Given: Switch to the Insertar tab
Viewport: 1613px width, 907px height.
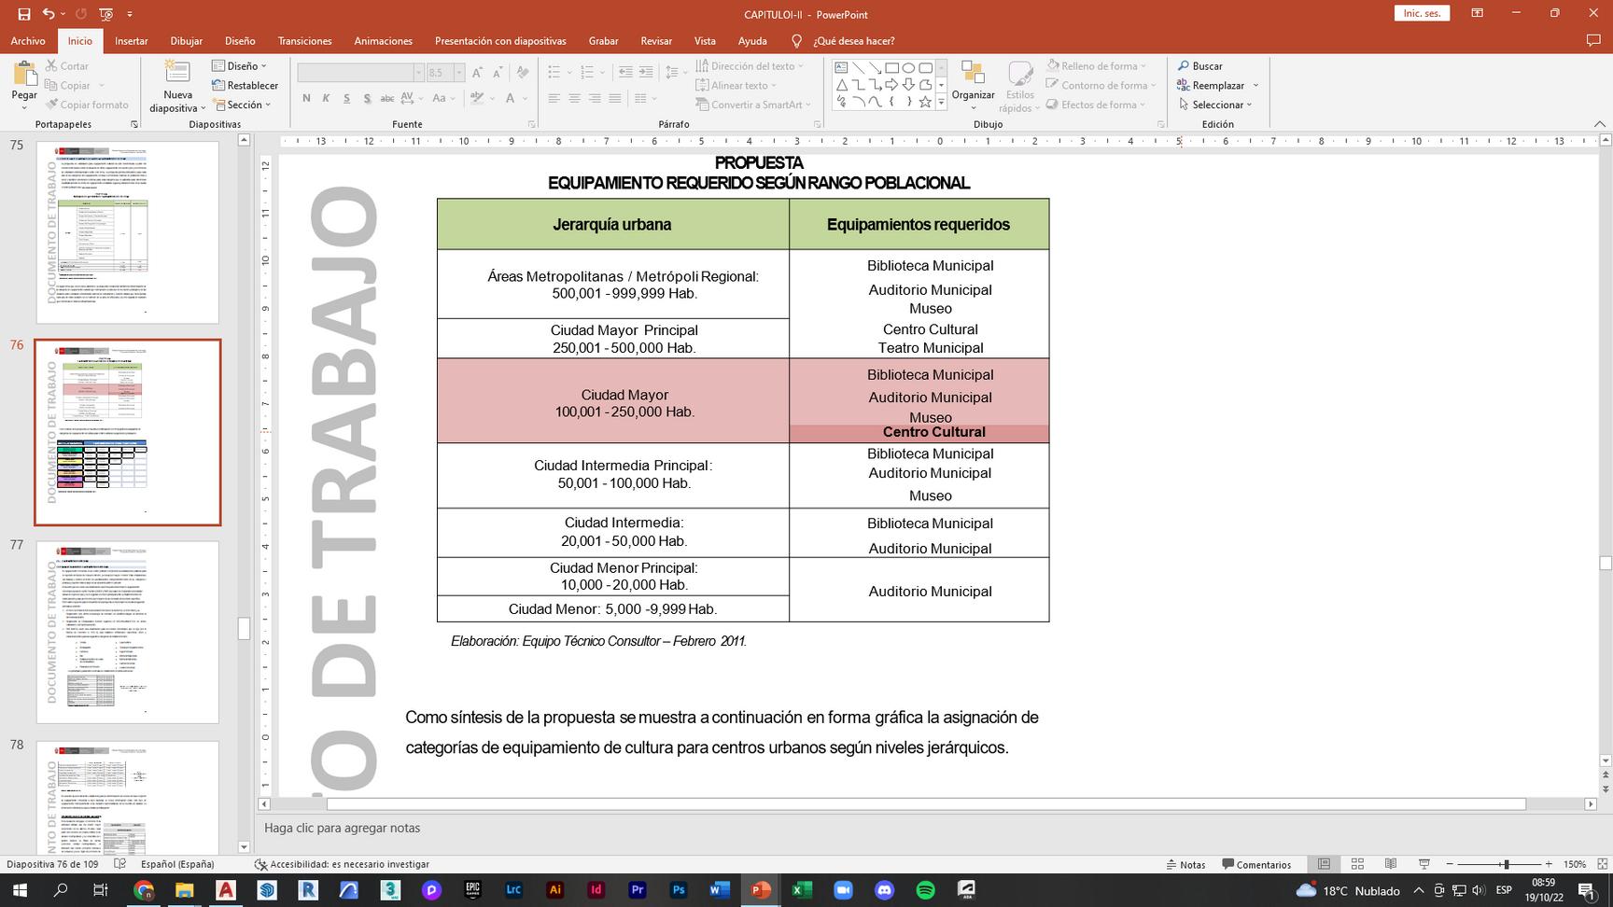Looking at the screenshot, I should pos(132,41).
